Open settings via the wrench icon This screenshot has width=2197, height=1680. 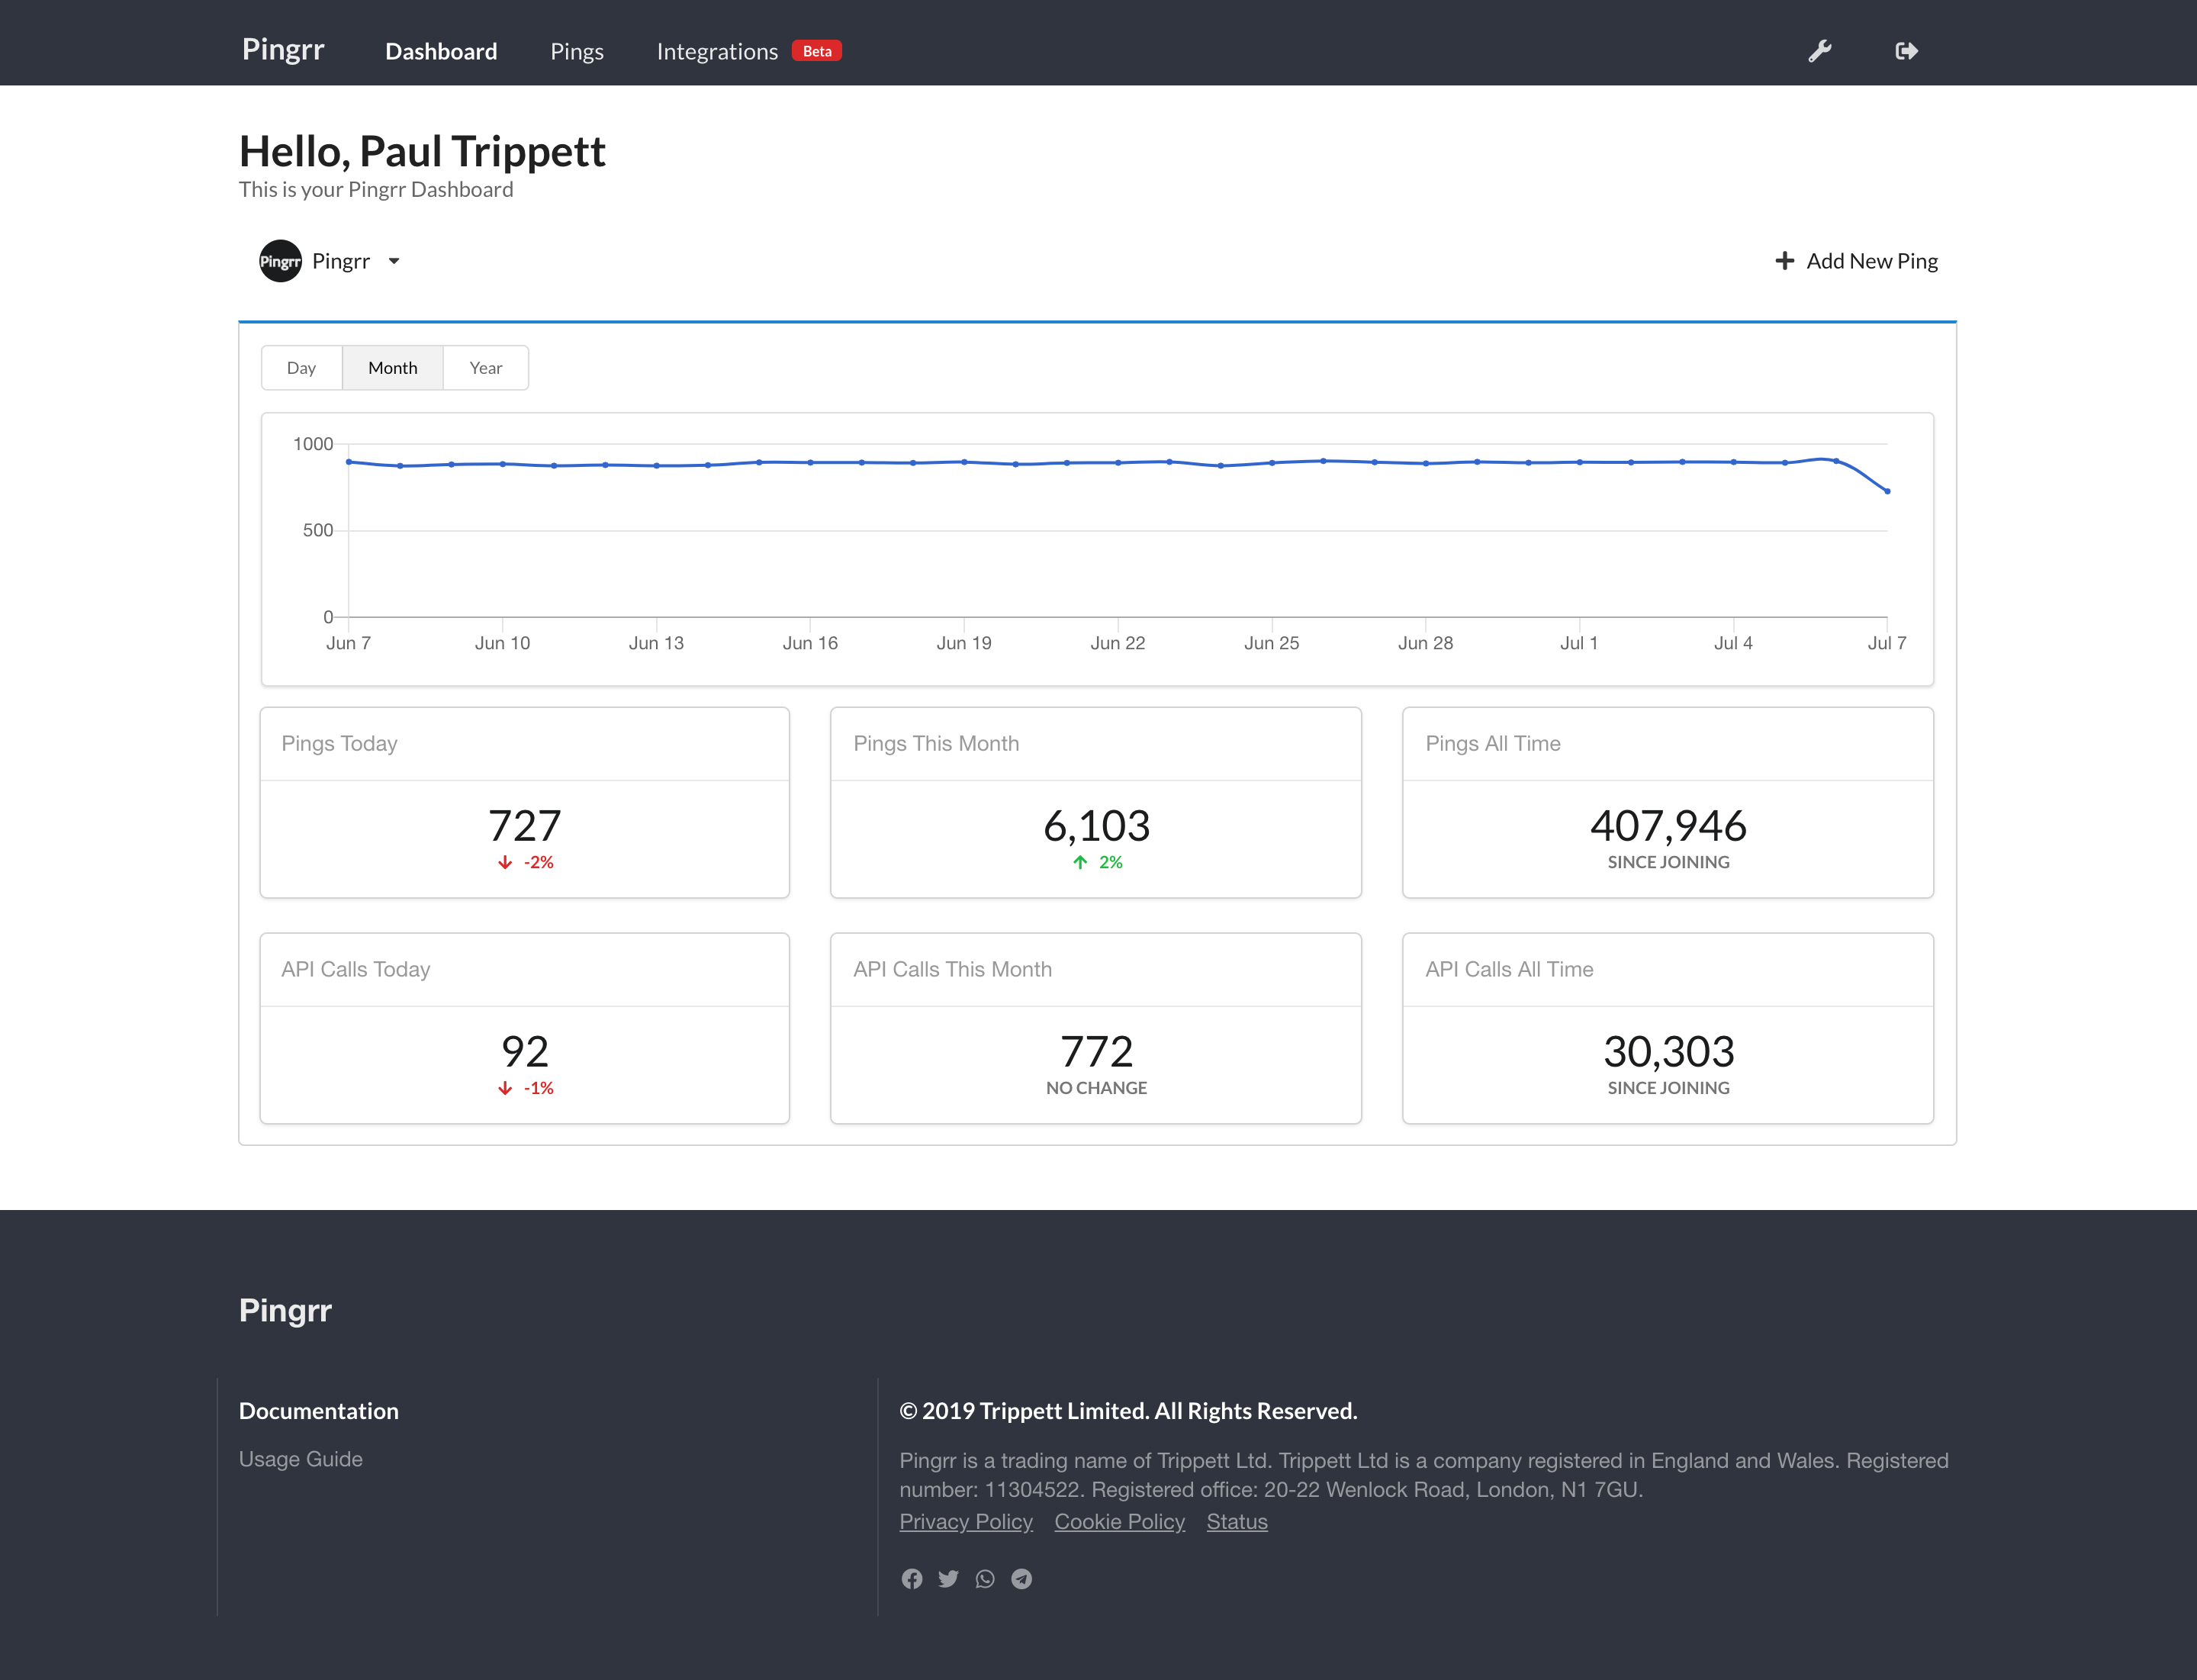(1819, 51)
